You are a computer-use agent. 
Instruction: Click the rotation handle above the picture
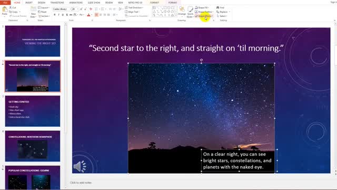pyautogui.click(x=201, y=60)
